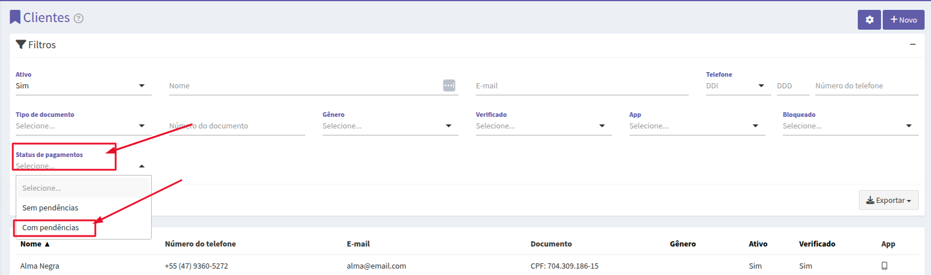Click the Filtros funnel icon
Screen dimensions: 931x275
click(x=21, y=45)
